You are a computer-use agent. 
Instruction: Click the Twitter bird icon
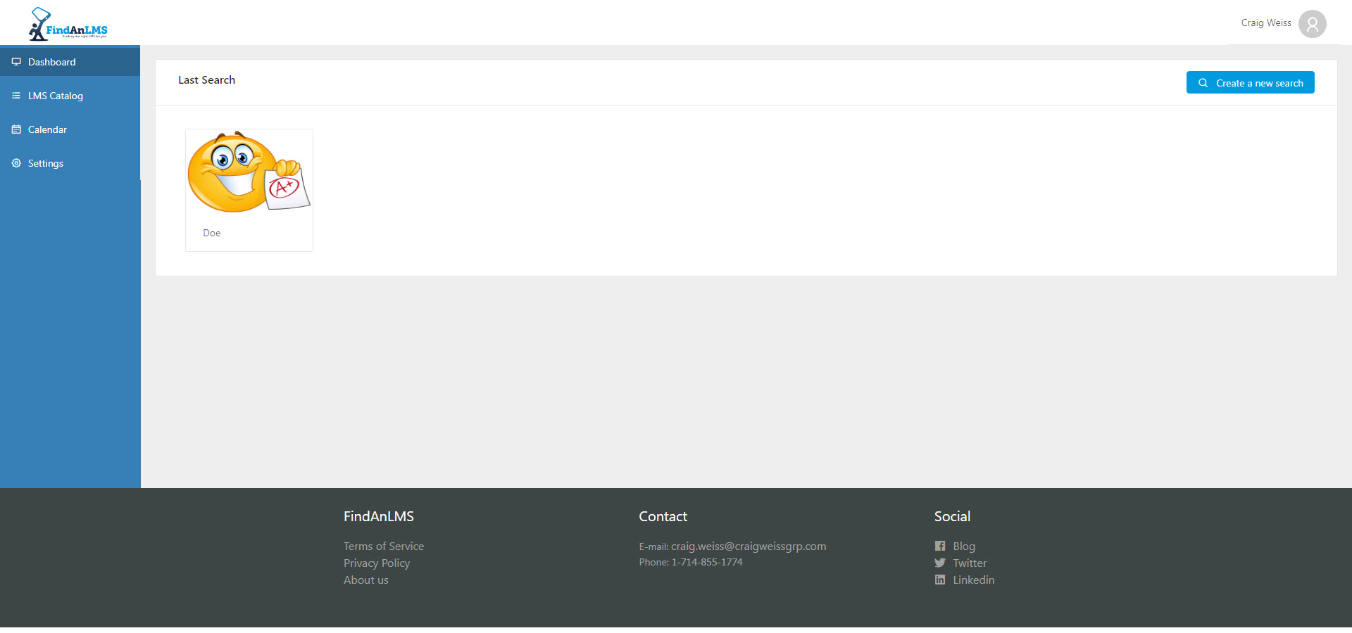pos(939,563)
